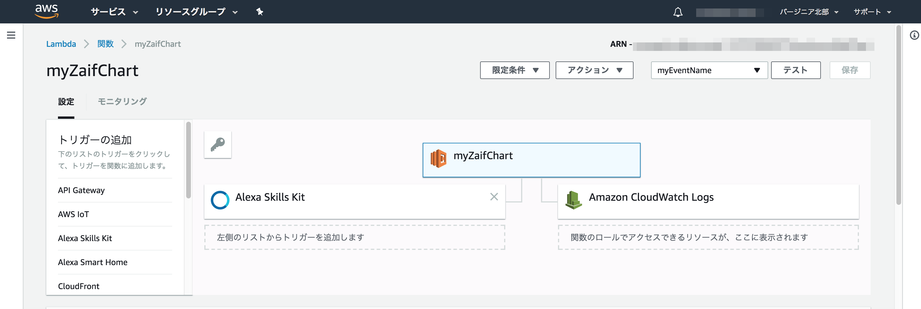Viewport: 921px width, 309px height.
Task: Open the サポート dropdown
Action: click(872, 12)
